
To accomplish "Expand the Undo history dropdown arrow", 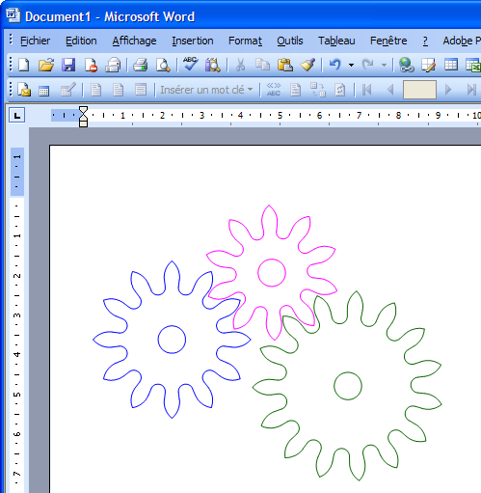I will coord(351,65).
